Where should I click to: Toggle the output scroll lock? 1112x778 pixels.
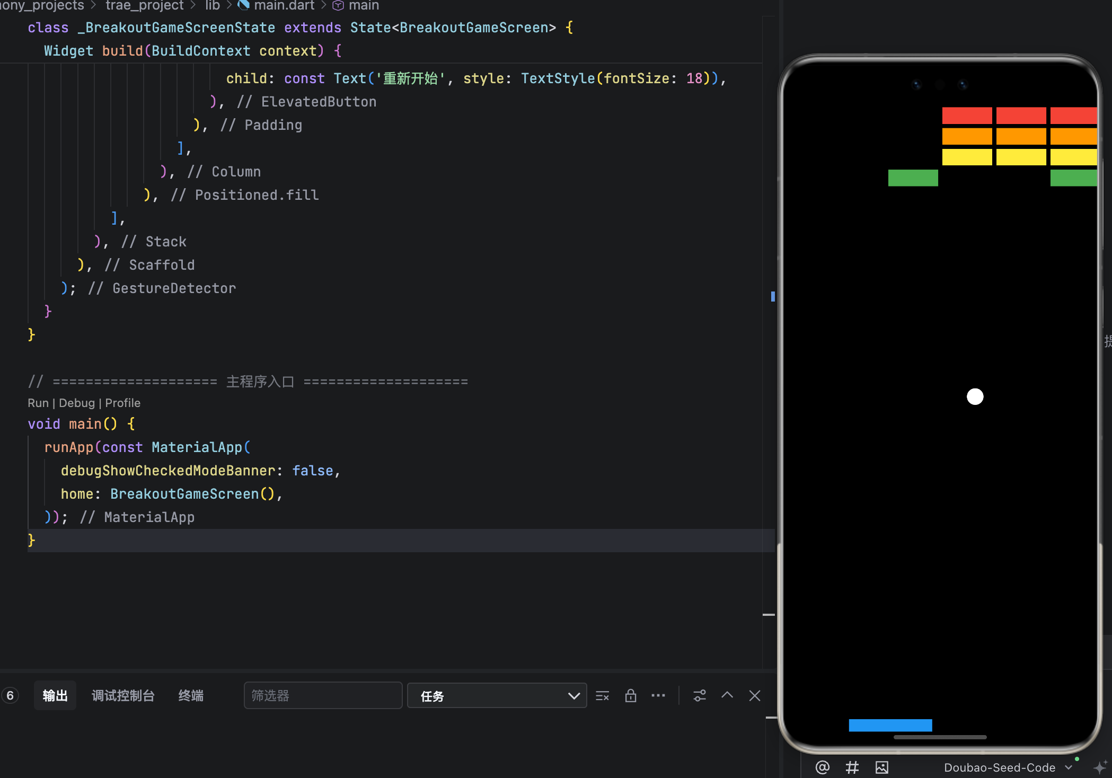(x=630, y=696)
